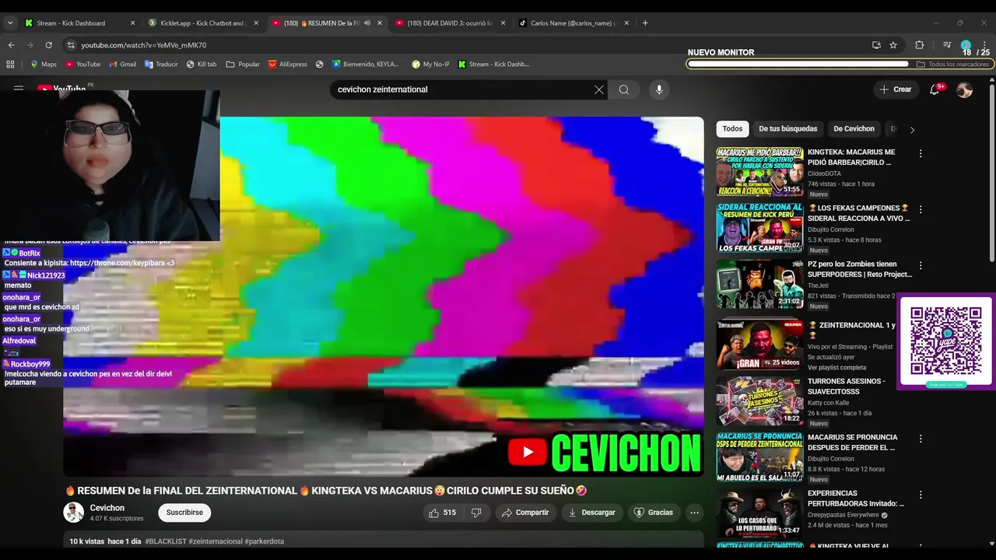This screenshot has height=560, width=996.
Task: Open the Cevichon channel avatar
Action: pos(73,513)
